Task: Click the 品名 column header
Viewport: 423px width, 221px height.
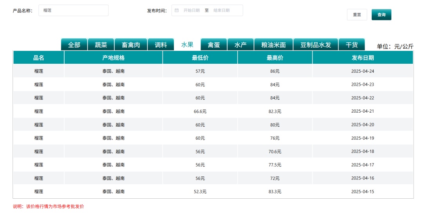Action: [38, 57]
